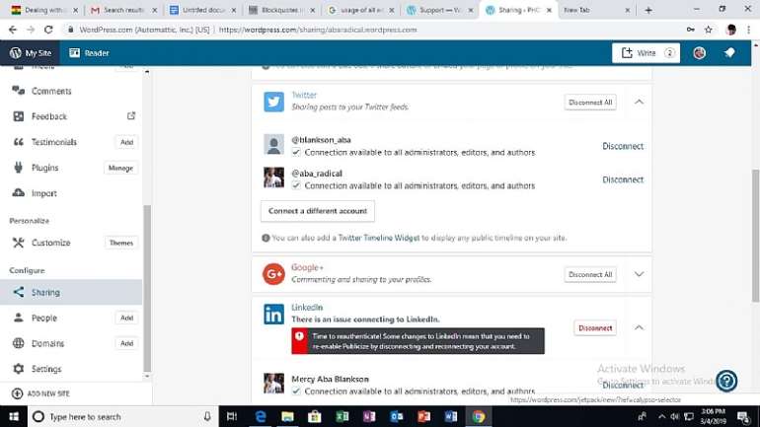Viewport: 760px width, 427px height.
Task: Click ADD NEW SITE
Action: tap(41, 393)
